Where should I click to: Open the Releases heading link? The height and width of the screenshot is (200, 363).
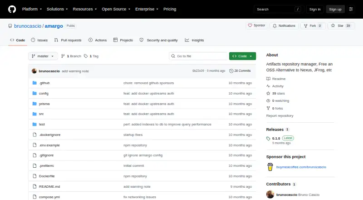pyautogui.click(x=275, y=130)
